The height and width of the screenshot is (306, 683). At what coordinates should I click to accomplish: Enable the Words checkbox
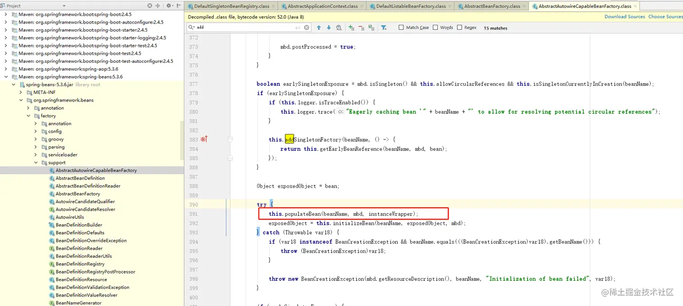435,28
